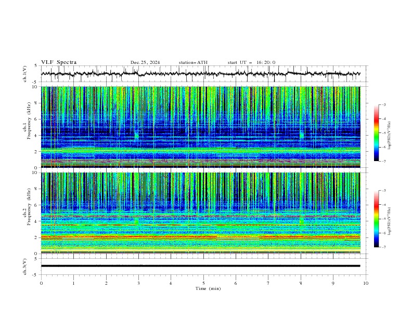The image size is (412, 318).
Task: Click the ch.2 PSD color scale bar
Action: tap(377, 219)
